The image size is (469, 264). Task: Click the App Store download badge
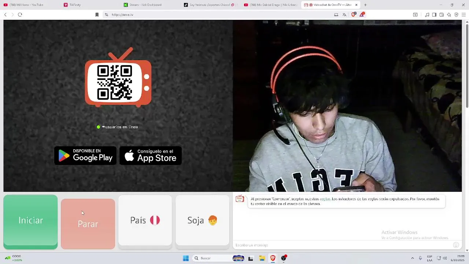151,155
